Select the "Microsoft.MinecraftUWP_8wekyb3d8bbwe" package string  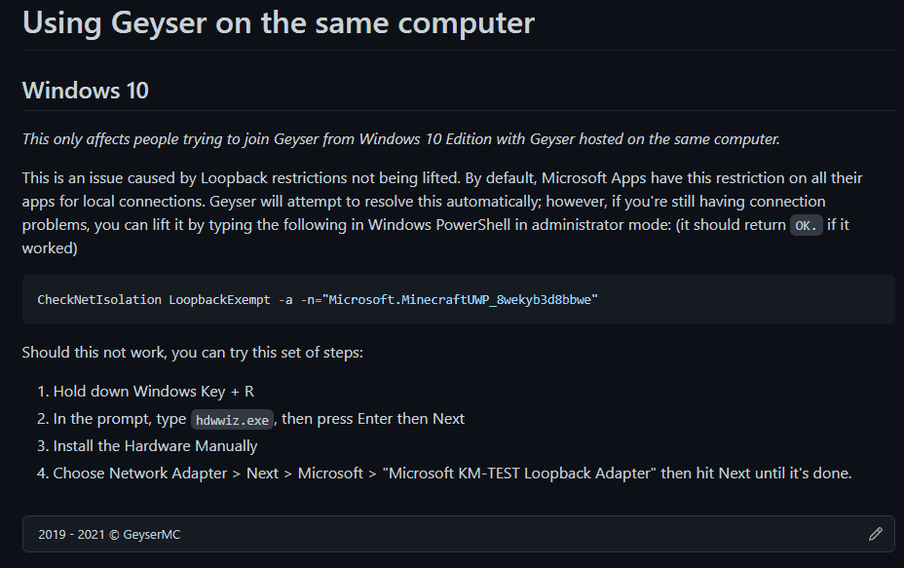(x=462, y=299)
